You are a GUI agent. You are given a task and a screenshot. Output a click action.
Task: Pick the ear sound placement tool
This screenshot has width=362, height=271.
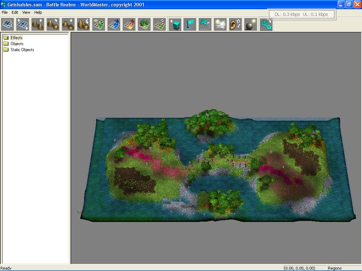coord(235,24)
